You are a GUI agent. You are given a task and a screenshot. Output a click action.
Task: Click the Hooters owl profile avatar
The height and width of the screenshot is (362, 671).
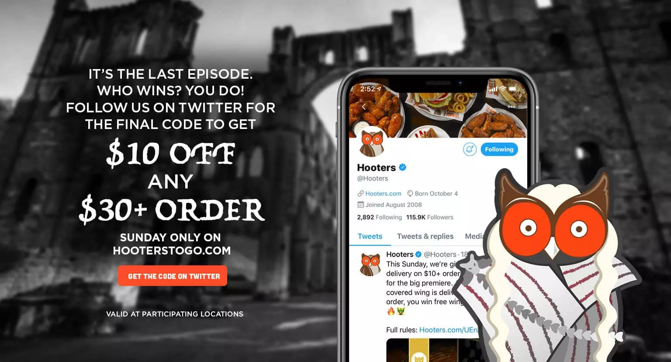coord(372,143)
